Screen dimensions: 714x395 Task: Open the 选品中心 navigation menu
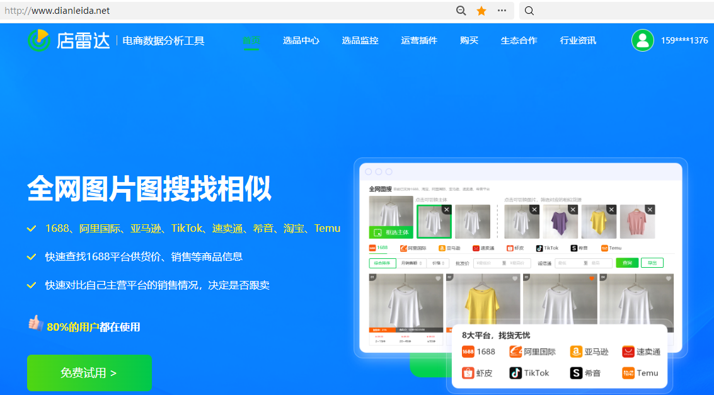point(301,39)
